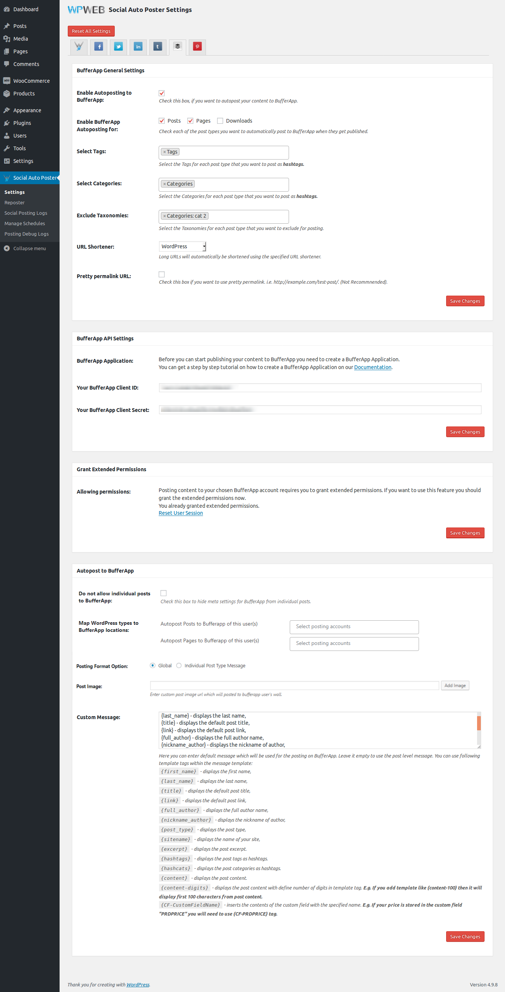Open the general settings tab with W logo

(79, 47)
